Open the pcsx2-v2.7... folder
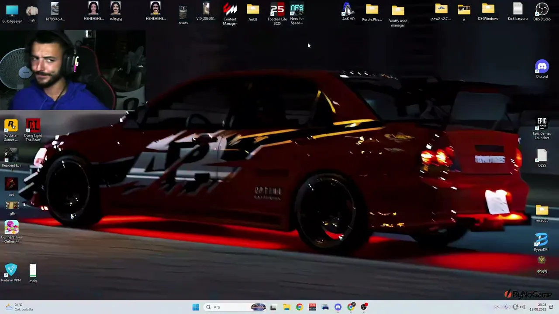This screenshot has height=314, width=559. coord(441,12)
